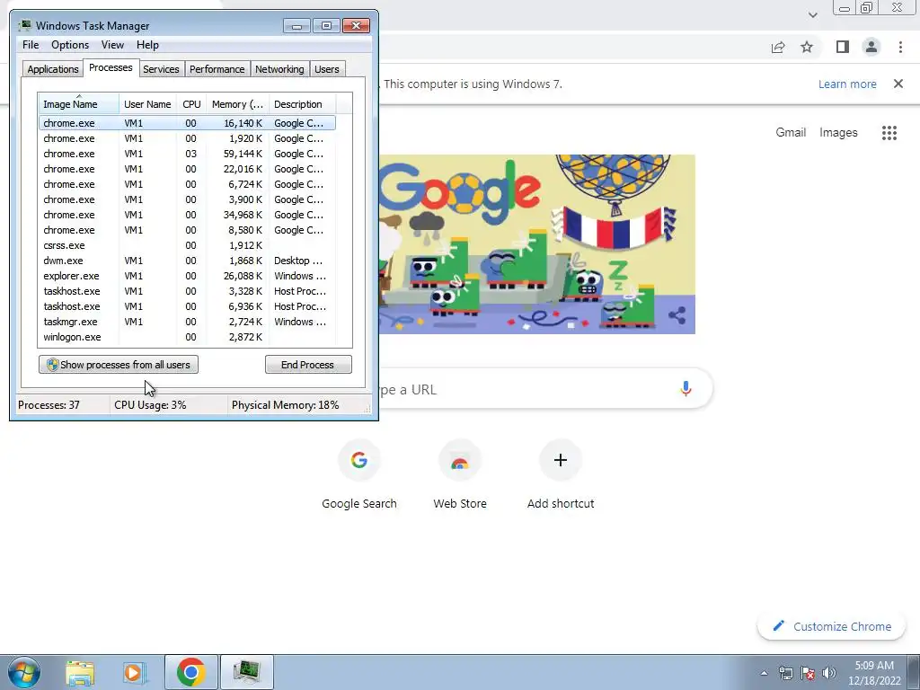Select taskhost.exe row using 3,328 K

coord(188,291)
